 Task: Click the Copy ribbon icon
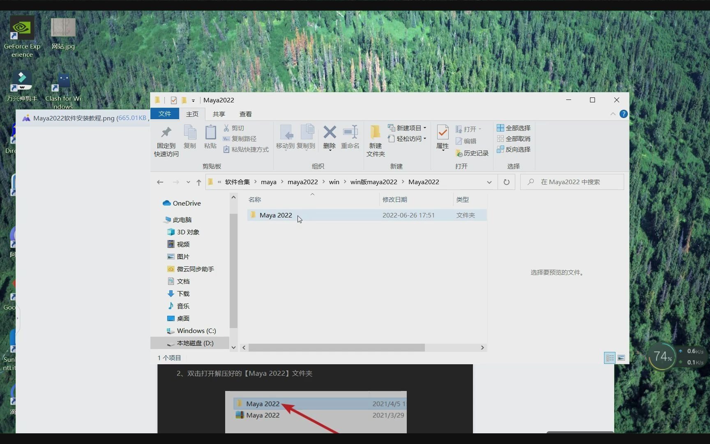189,137
